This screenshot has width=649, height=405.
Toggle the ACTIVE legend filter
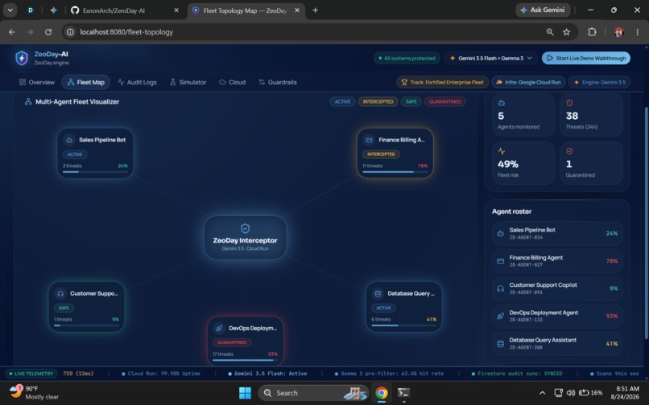coord(342,102)
